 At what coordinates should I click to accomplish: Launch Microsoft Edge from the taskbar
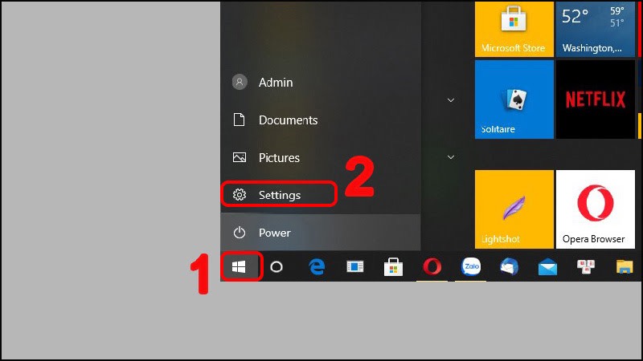(x=317, y=267)
